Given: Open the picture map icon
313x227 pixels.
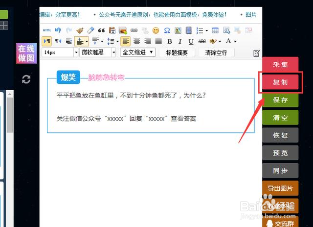Looking at the screenshot, I should [178, 30].
